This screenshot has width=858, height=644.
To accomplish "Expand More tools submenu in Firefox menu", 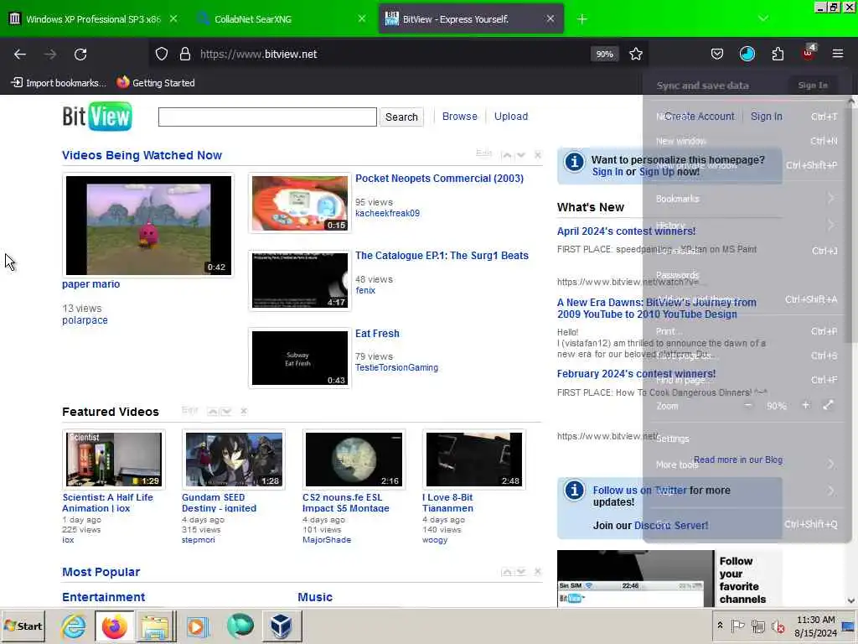I will point(747,465).
